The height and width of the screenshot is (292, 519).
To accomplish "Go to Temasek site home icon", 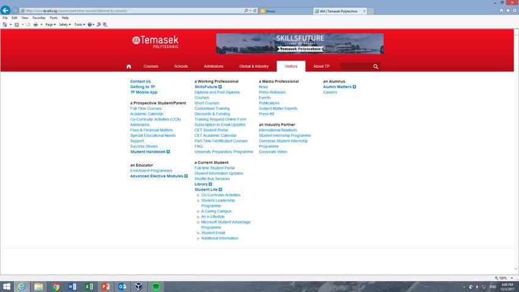I will (x=129, y=67).
